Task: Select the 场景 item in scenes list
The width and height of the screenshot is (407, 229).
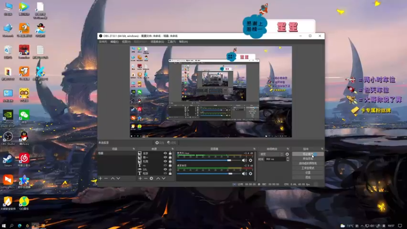Action: coord(117,153)
